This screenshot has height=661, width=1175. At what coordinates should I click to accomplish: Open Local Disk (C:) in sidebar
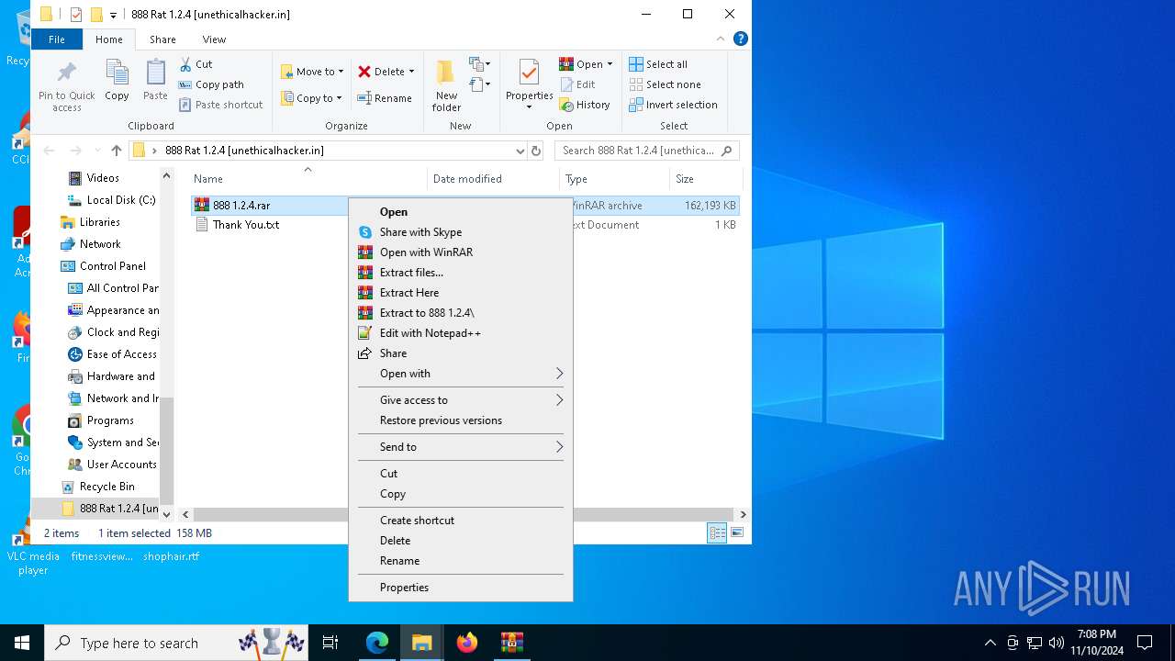(120, 200)
